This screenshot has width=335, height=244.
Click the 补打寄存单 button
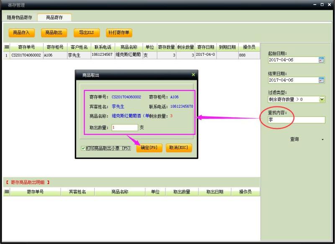tap(119, 33)
